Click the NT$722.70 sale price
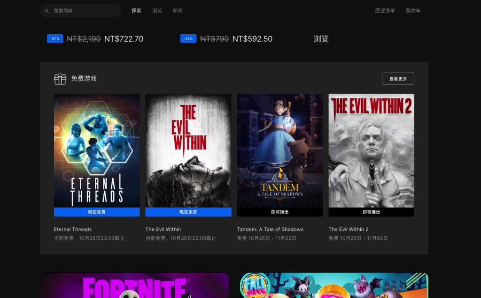481x298 pixels. click(x=124, y=39)
